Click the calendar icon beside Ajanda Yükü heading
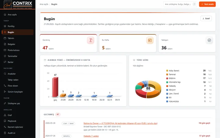This screenshot has width=220, height=138. point(45,60)
